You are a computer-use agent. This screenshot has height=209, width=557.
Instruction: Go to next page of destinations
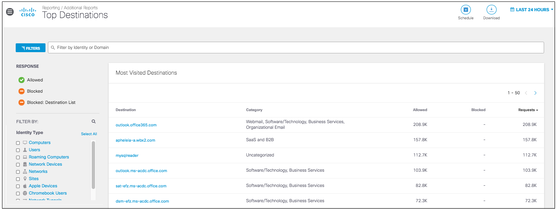point(535,93)
